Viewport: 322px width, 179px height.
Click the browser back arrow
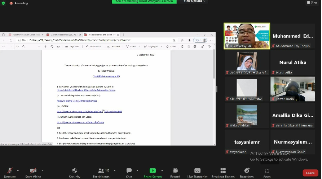point(4,40)
